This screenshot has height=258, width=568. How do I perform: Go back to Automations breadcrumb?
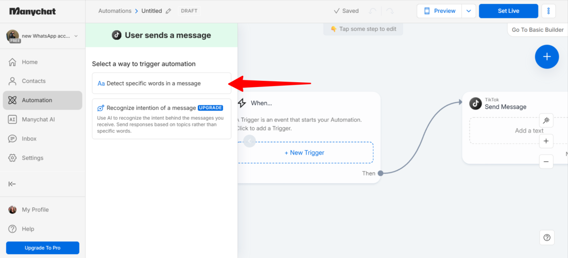[115, 11]
